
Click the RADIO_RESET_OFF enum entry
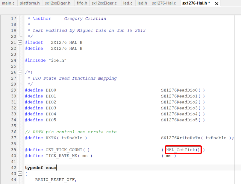pos(56,180)
